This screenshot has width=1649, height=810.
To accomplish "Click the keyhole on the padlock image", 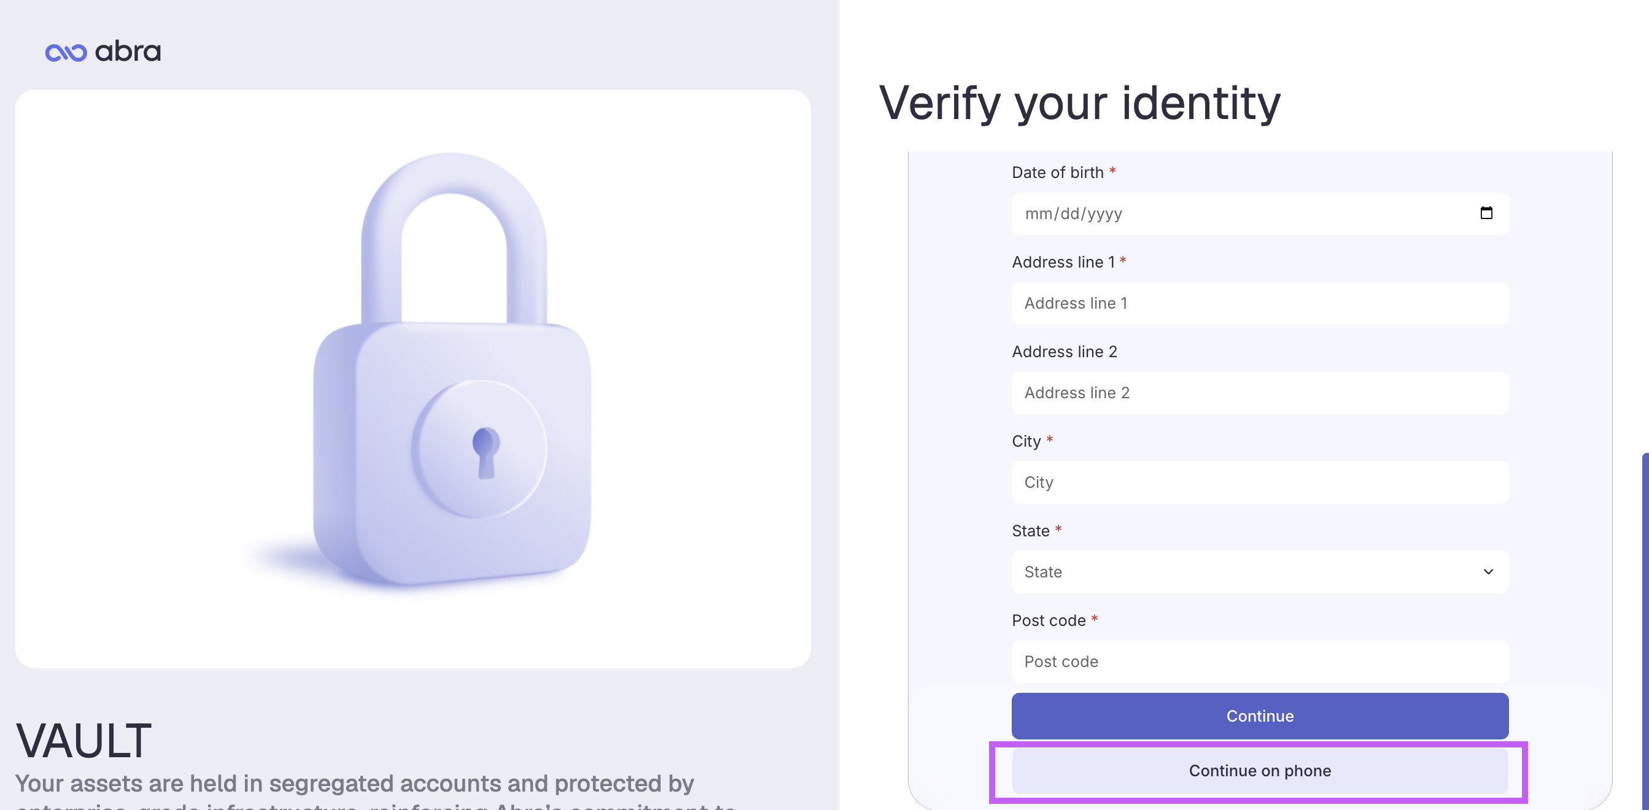I will click(485, 452).
